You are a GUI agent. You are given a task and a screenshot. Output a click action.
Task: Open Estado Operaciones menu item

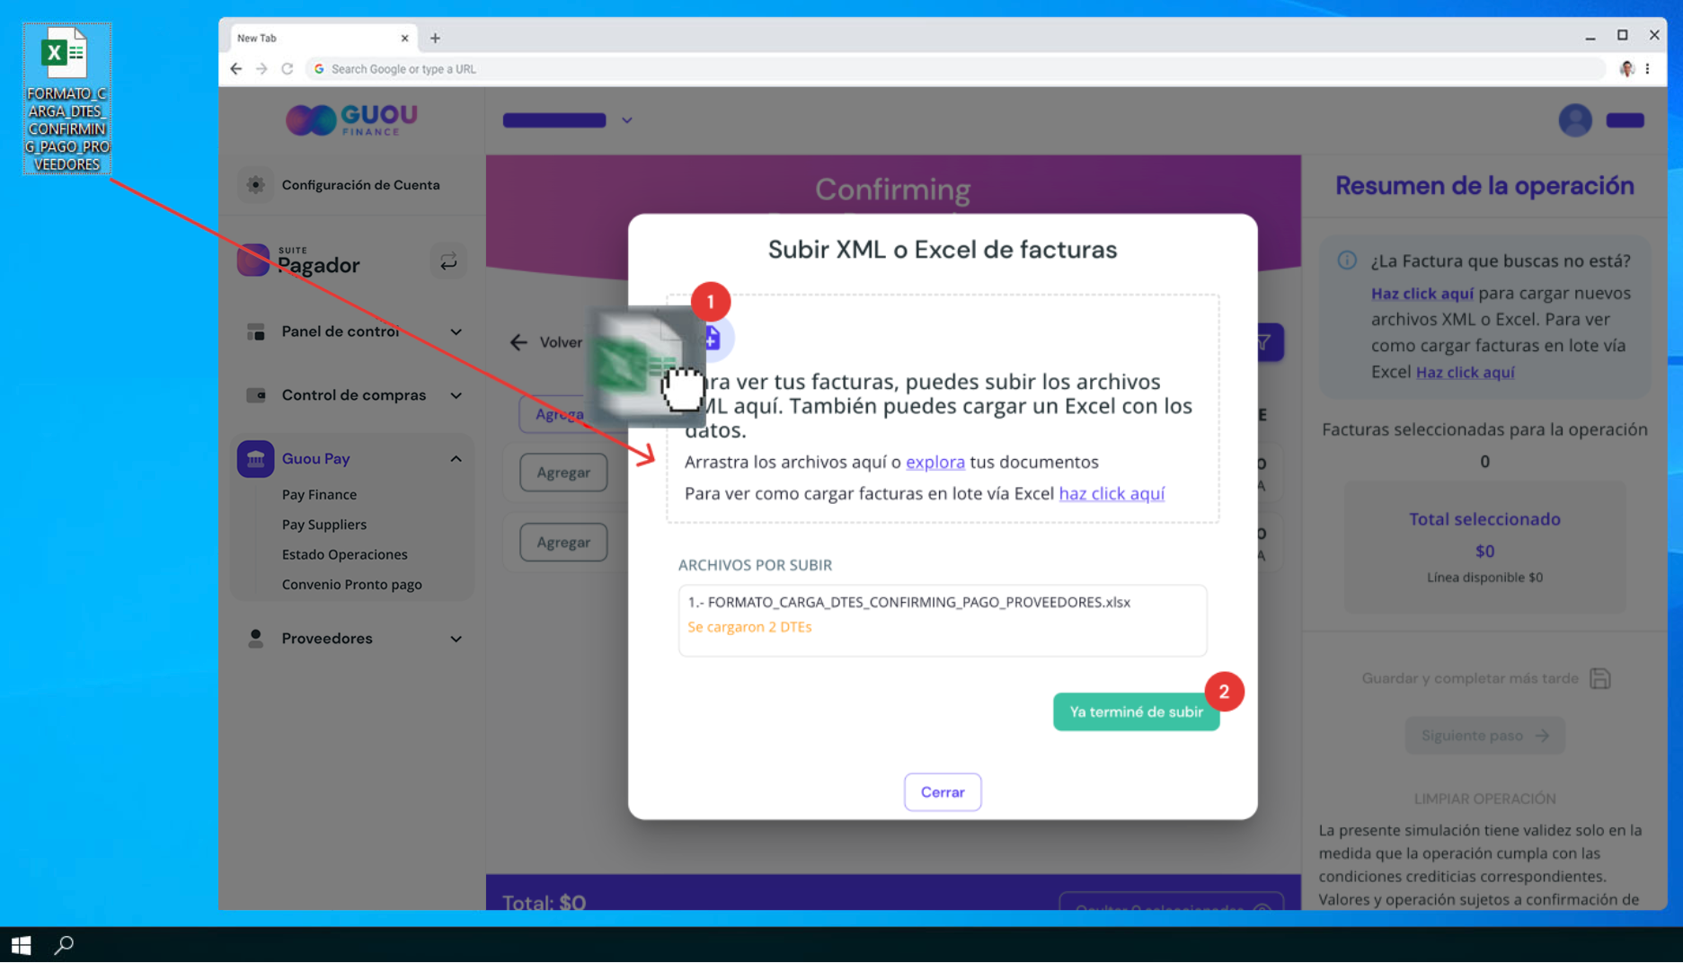click(x=344, y=555)
